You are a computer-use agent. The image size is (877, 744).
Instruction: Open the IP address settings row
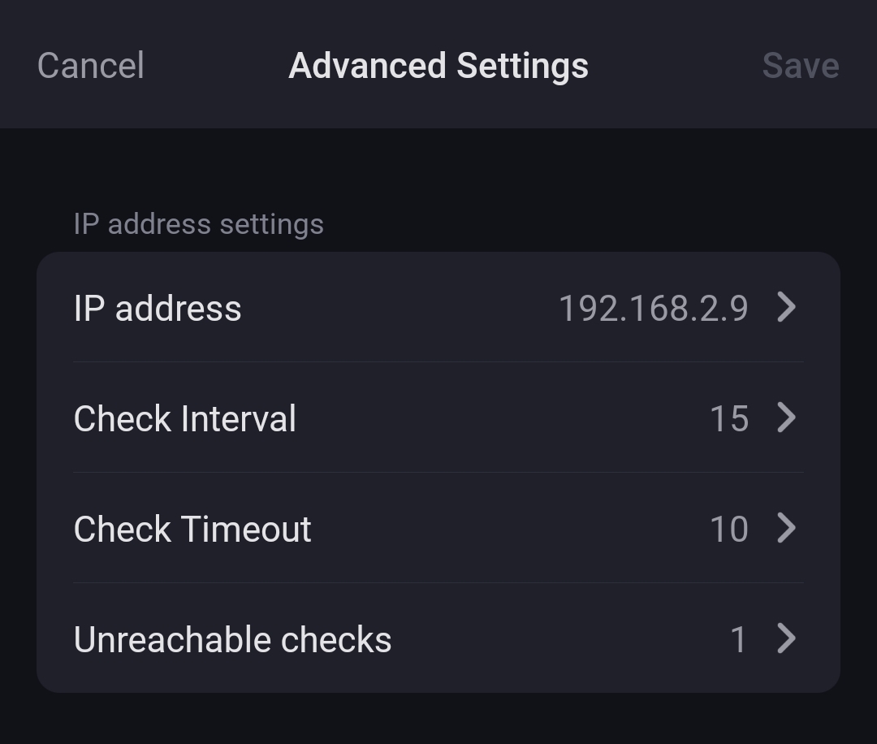438,309
